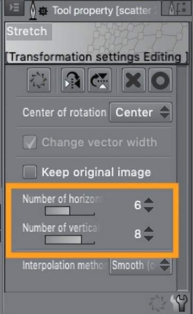Click the flip horizontal icon
The height and width of the screenshot is (314, 193).
click(x=73, y=80)
